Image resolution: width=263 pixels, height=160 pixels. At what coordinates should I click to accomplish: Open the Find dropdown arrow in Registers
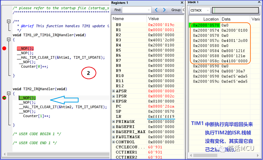149,10
